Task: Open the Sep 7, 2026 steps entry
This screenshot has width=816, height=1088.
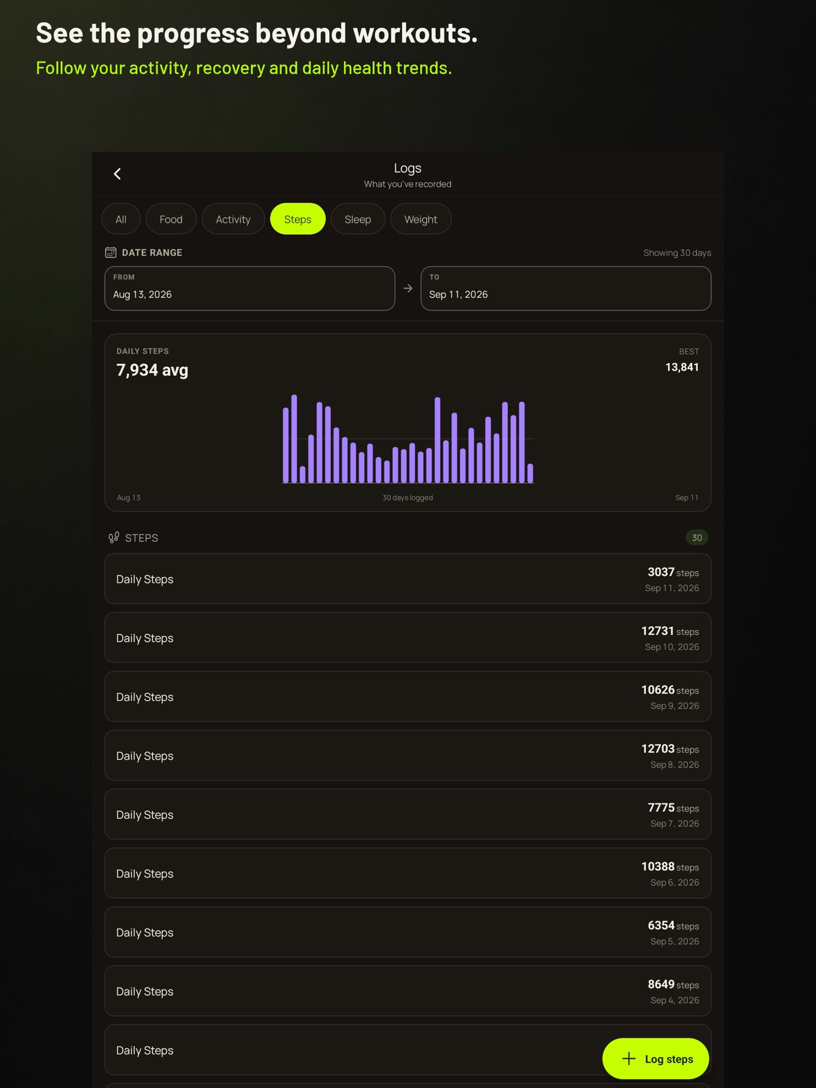Action: pyautogui.click(x=408, y=814)
